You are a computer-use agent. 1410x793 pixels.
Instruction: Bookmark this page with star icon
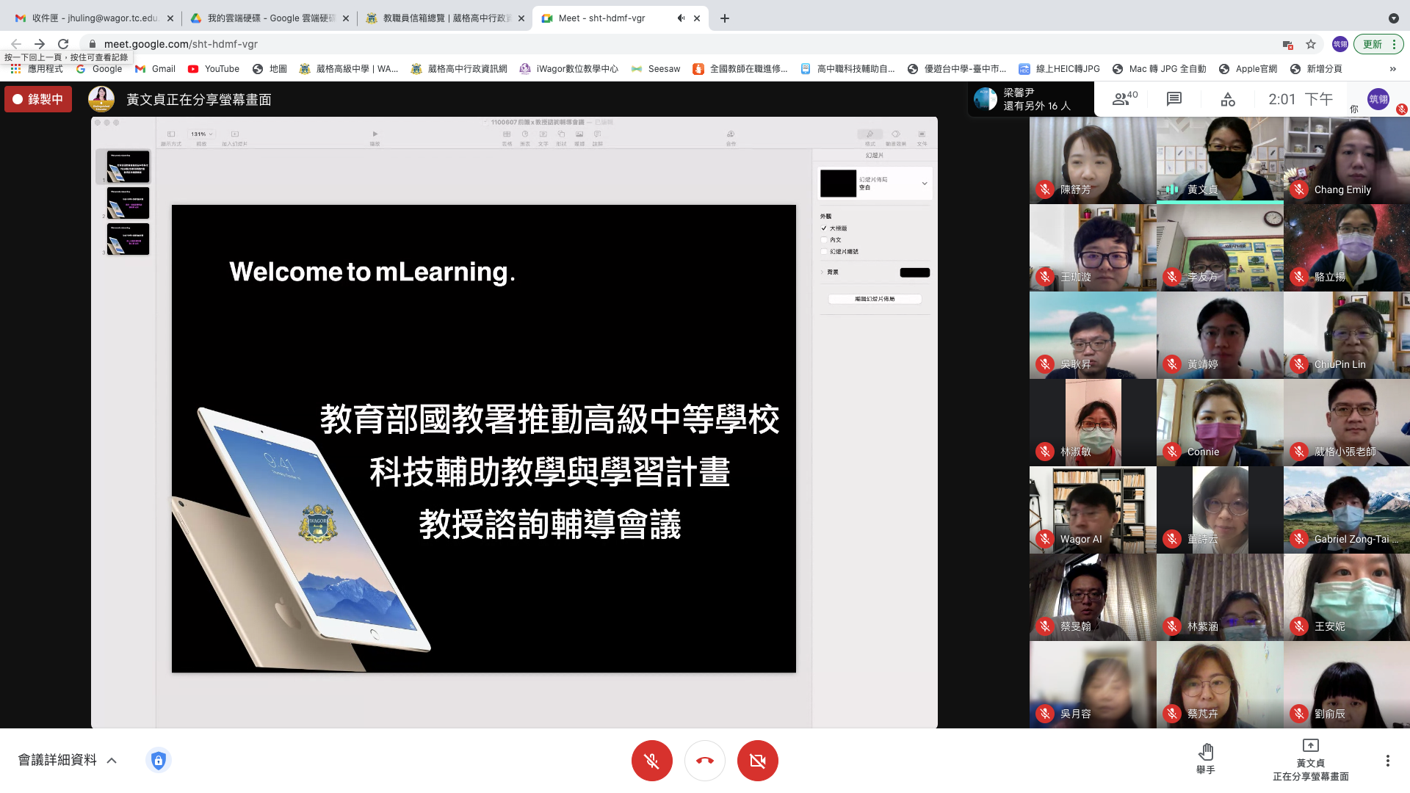pos(1311,44)
